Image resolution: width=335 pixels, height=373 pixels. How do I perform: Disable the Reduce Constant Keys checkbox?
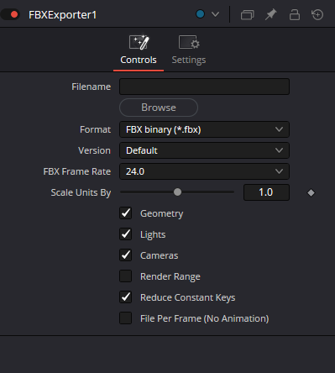click(x=125, y=297)
